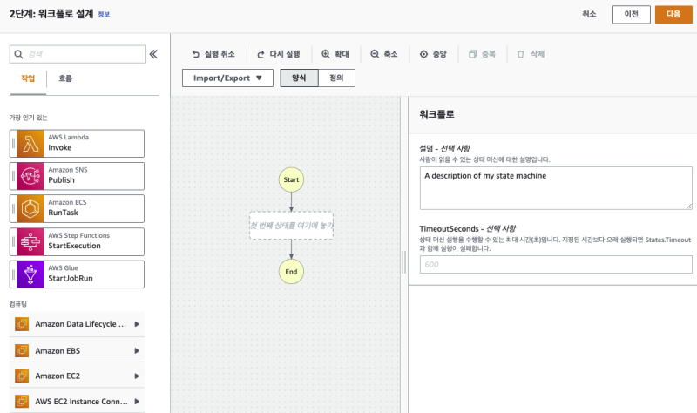Click the StartJobRun label text
Screen dimensions: 697x413
point(71,278)
